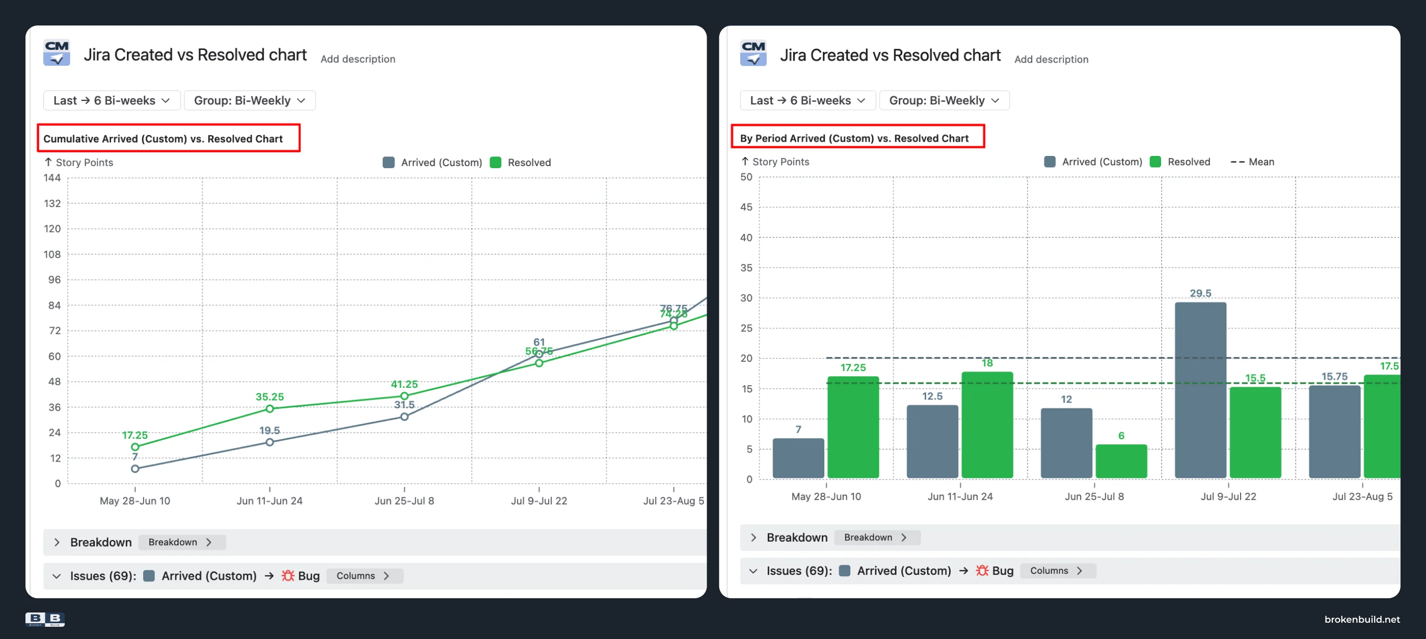The width and height of the screenshot is (1426, 639).
Task: Click the Resolved bar labeled 17.25
Action: tap(853, 427)
